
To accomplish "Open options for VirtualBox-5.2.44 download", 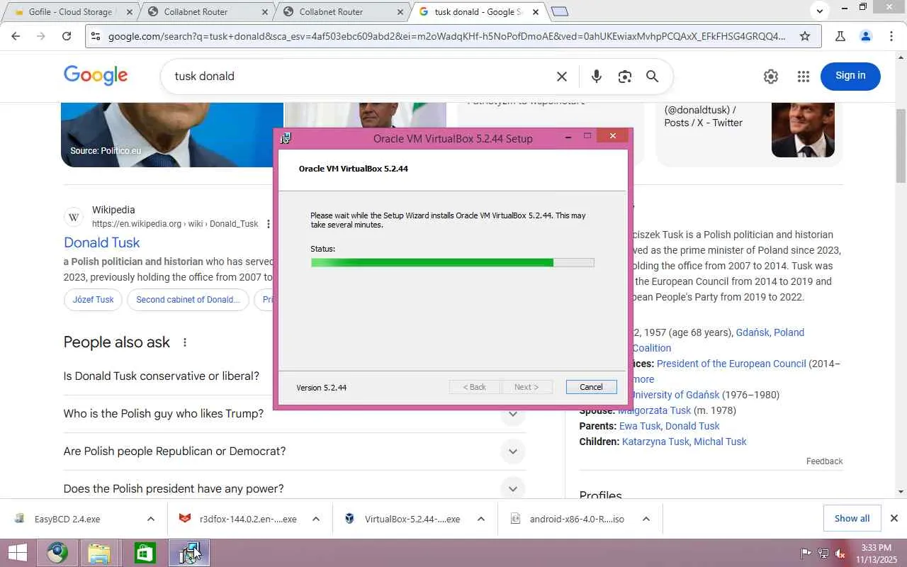I will 481,519.
